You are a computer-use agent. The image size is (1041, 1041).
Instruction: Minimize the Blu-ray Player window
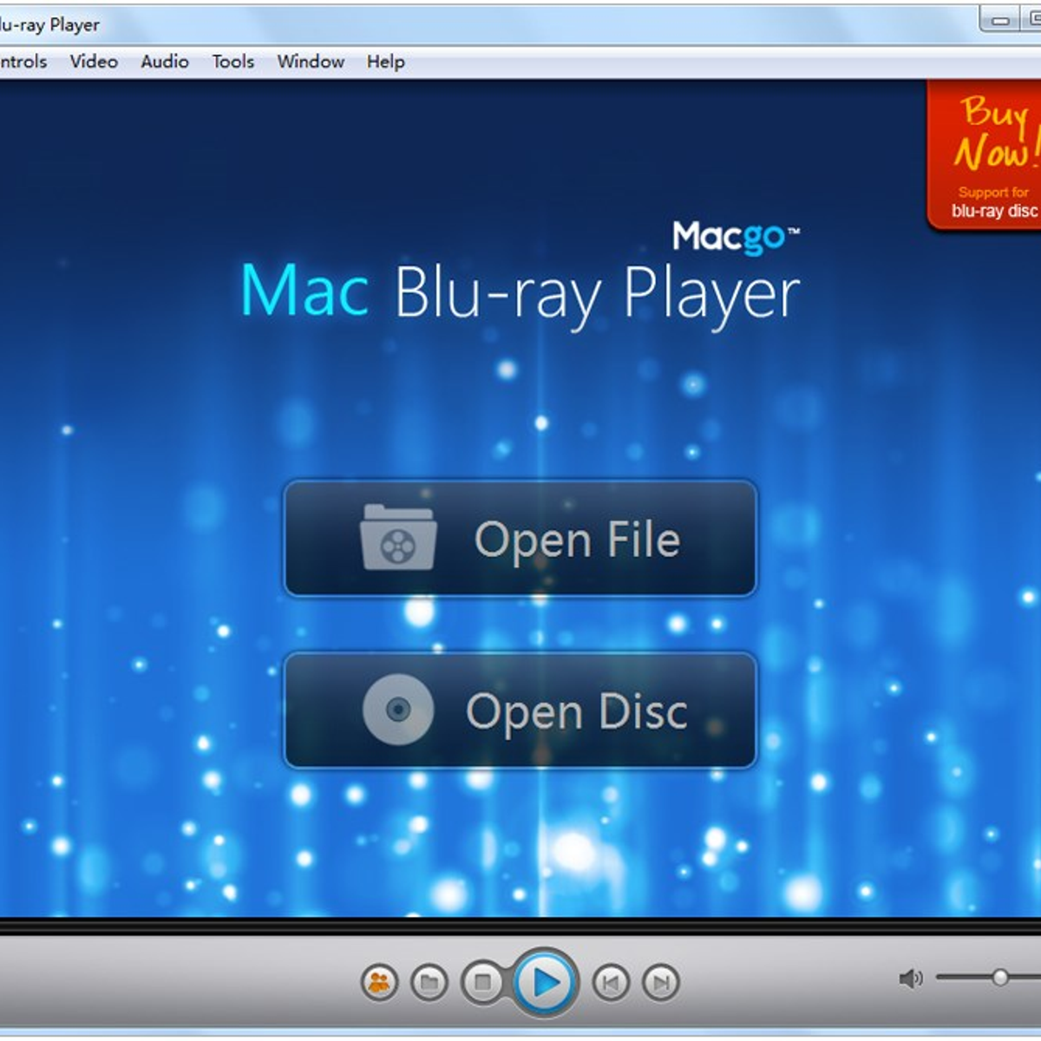tap(1000, 20)
